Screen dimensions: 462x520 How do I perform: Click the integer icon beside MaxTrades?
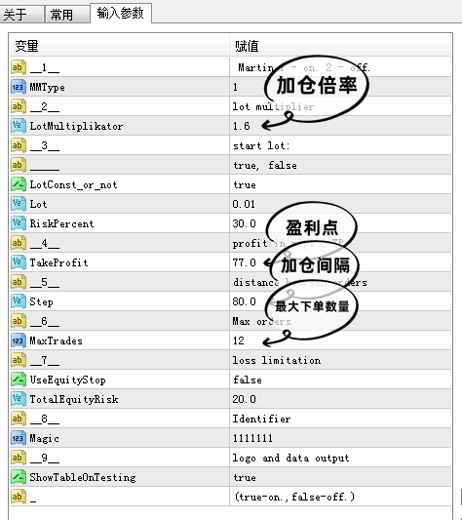[x=19, y=340]
